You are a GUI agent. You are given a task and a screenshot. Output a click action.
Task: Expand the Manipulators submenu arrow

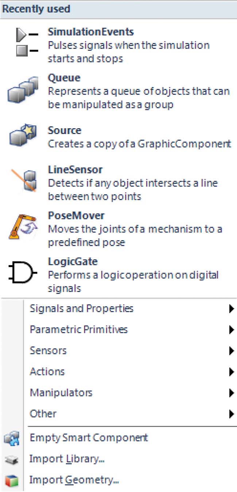click(x=231, y=393)
